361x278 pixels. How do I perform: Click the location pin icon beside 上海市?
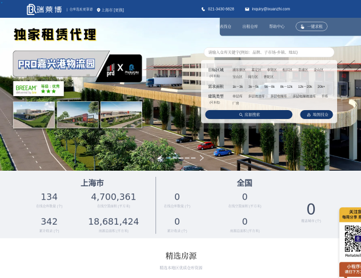point(98,10)
